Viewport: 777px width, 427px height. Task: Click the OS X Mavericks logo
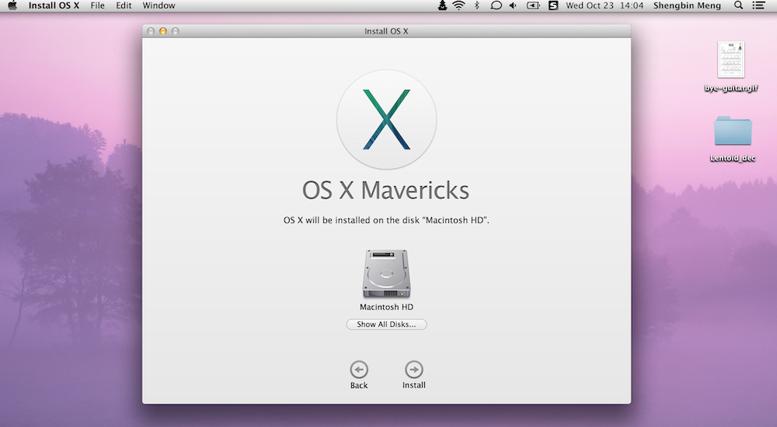(x=386, y=120)
